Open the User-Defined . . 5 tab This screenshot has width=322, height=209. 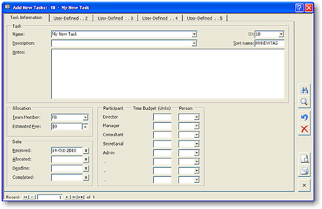(204, 18)
